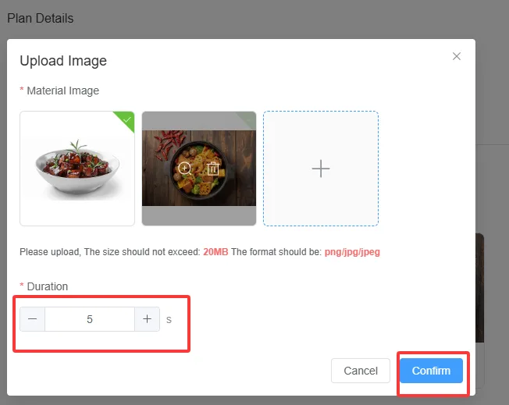509x405 pixels.
Task: Click the Material Image field label
Action: click(63, 91)
